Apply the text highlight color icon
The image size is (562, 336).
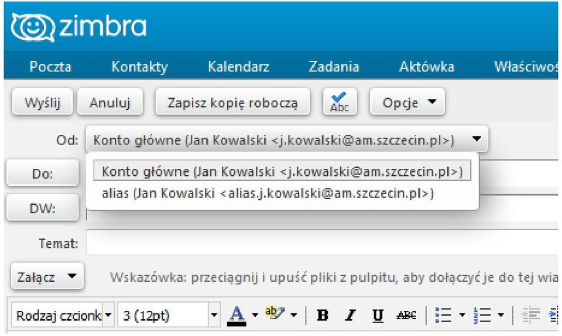coord(275,313)
